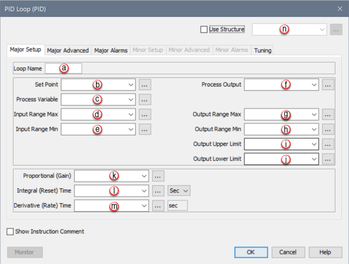Expand the Output Upper Limit dropdown

[x=314, y=143]
